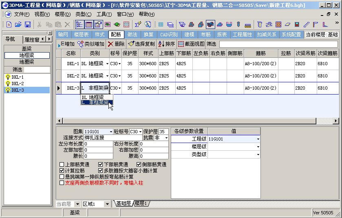Open the 砼标号 C30 dropdown

pos(140,132)
